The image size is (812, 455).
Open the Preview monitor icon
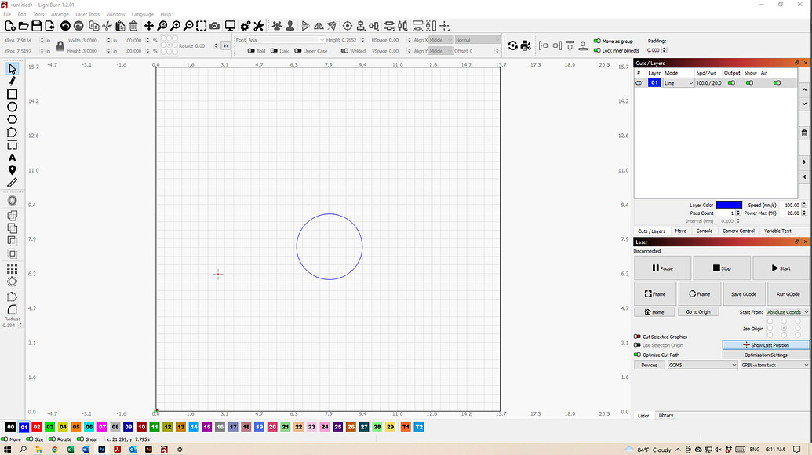(x=230, y=26)
